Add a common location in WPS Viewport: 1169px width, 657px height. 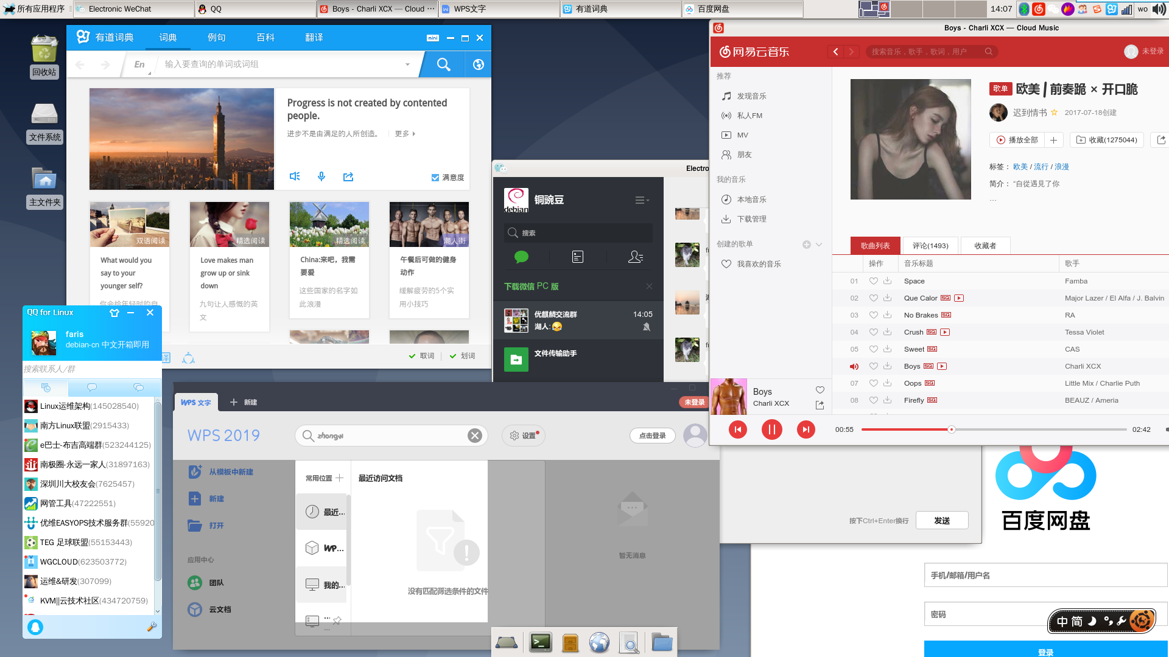[340, 478]
